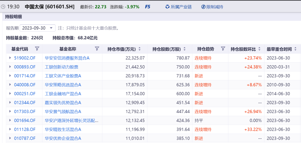Select shares cell 731.68
The width and height of the screenshot is (301, 143).
click(183, 76)
